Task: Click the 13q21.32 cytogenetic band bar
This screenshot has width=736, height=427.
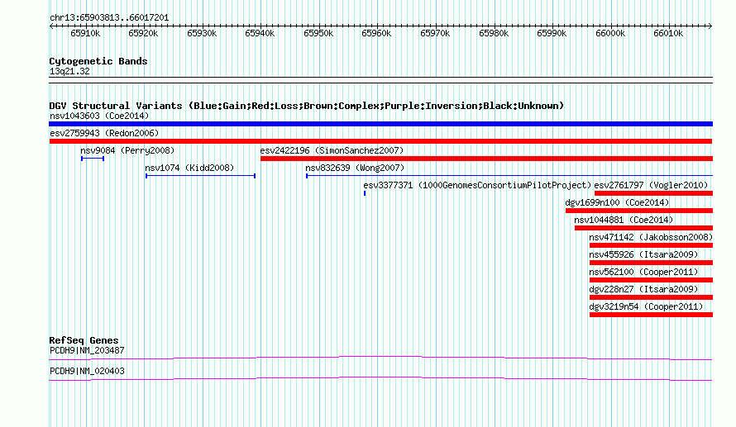Action: (380, 80)
